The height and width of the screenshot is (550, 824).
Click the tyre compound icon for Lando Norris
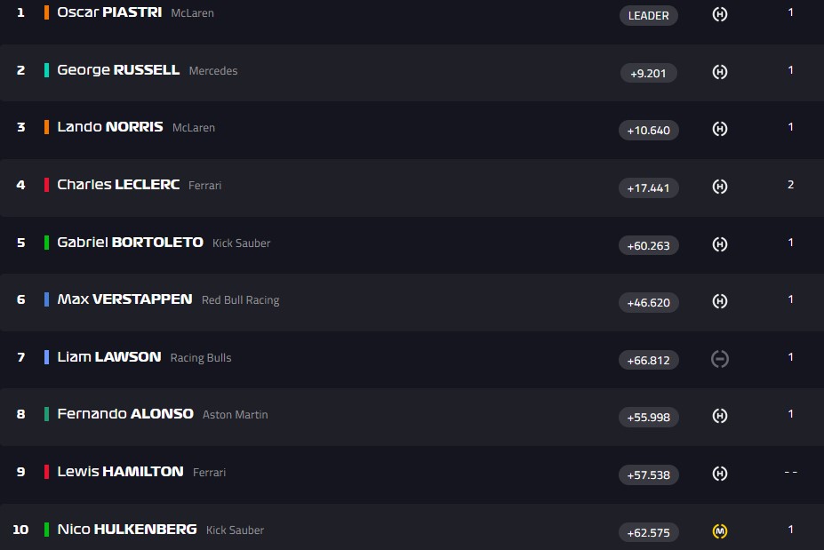720,130
